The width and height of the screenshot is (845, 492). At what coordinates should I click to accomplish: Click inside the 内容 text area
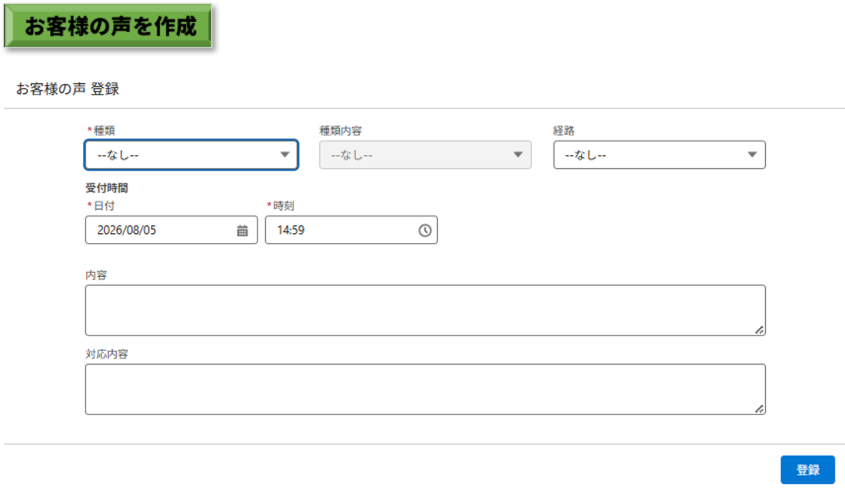pos(425,310)
